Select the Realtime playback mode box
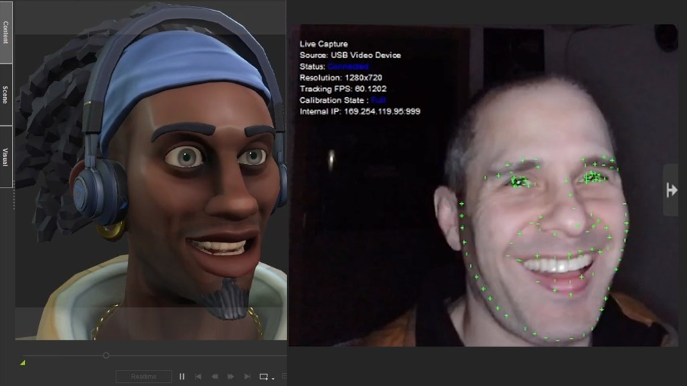687x386 pixels. (144, 377)
